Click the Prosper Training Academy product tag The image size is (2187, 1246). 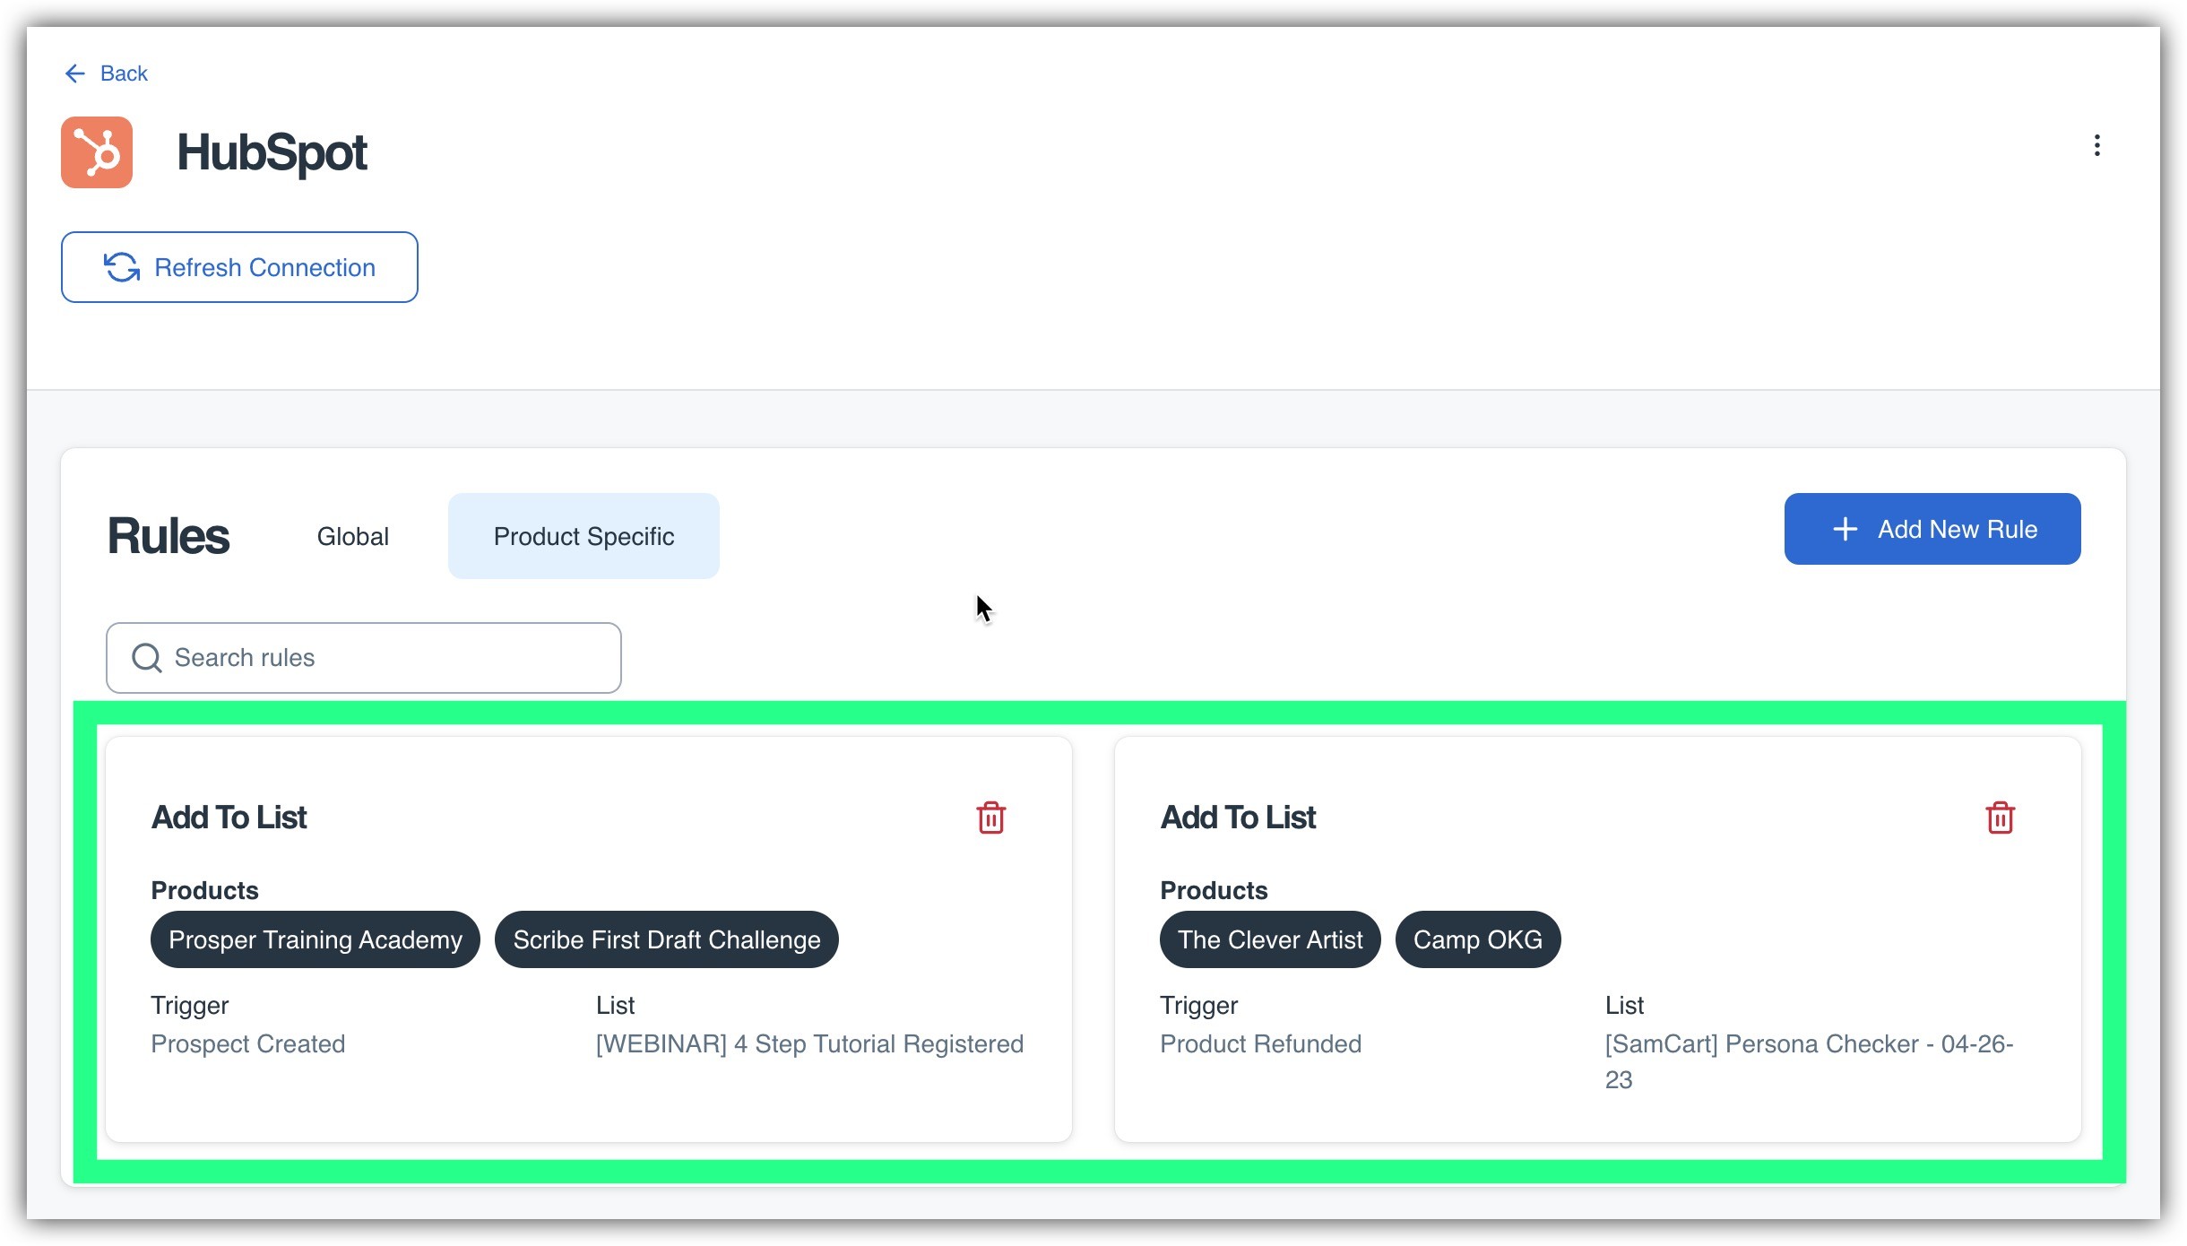(316, 939)
